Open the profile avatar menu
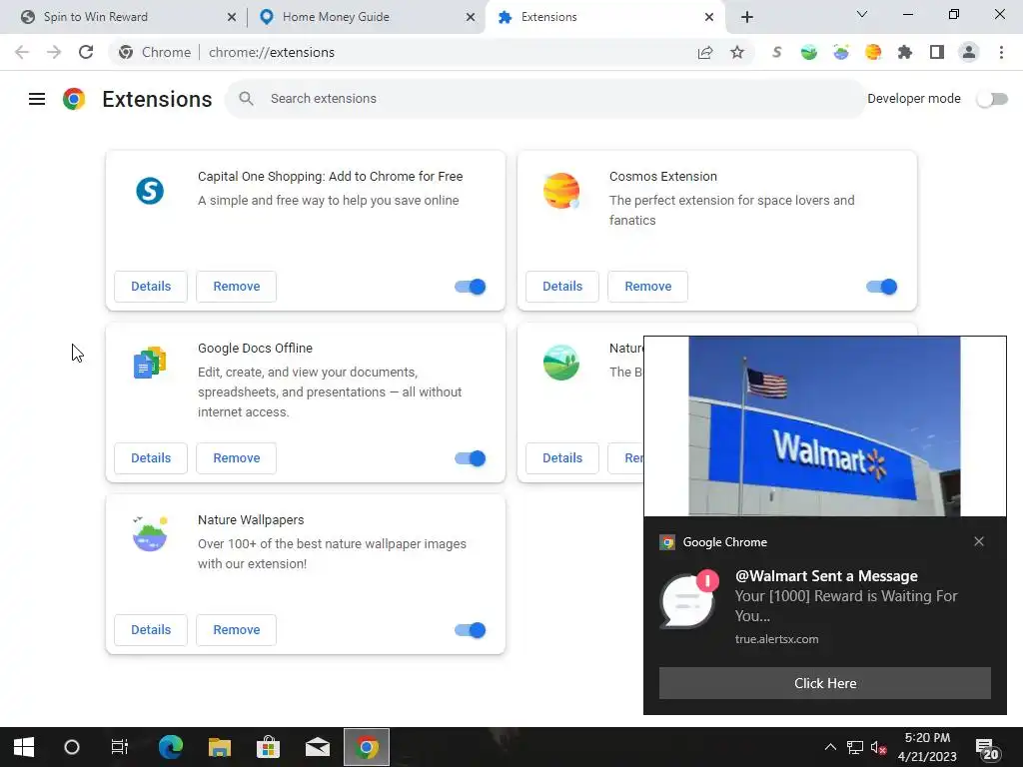This screenshot has height=767, width=1023. coord(969,52)
